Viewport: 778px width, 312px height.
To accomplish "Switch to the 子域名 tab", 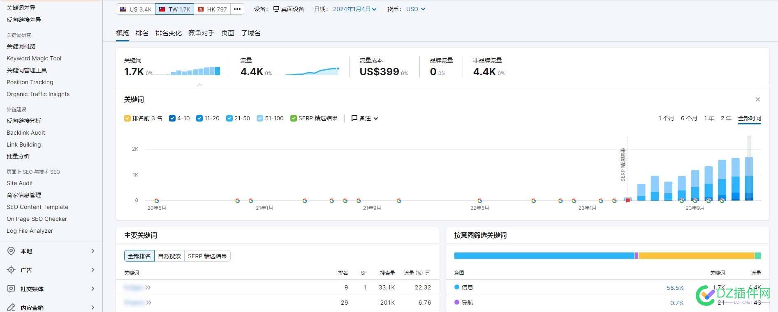I will pos(250,33).
